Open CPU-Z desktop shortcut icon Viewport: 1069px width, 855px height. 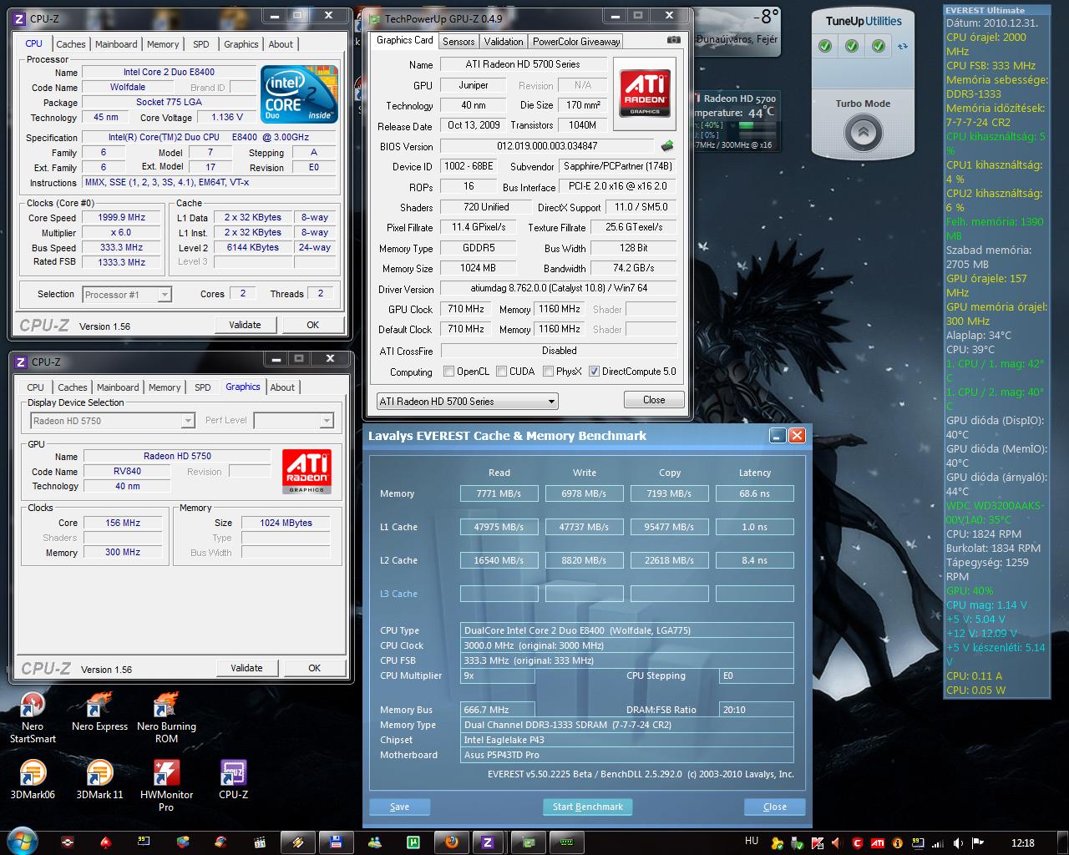233,778
